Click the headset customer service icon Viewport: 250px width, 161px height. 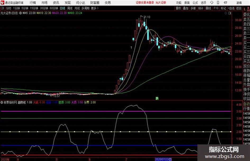coord(212,3)
